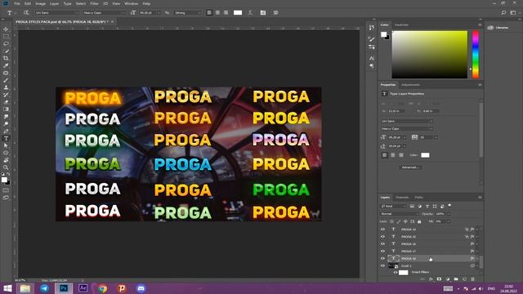The width and height of the screenshot is (523, 294).
Task: Select the Clone Stamp tool
Action: (6, 87)
